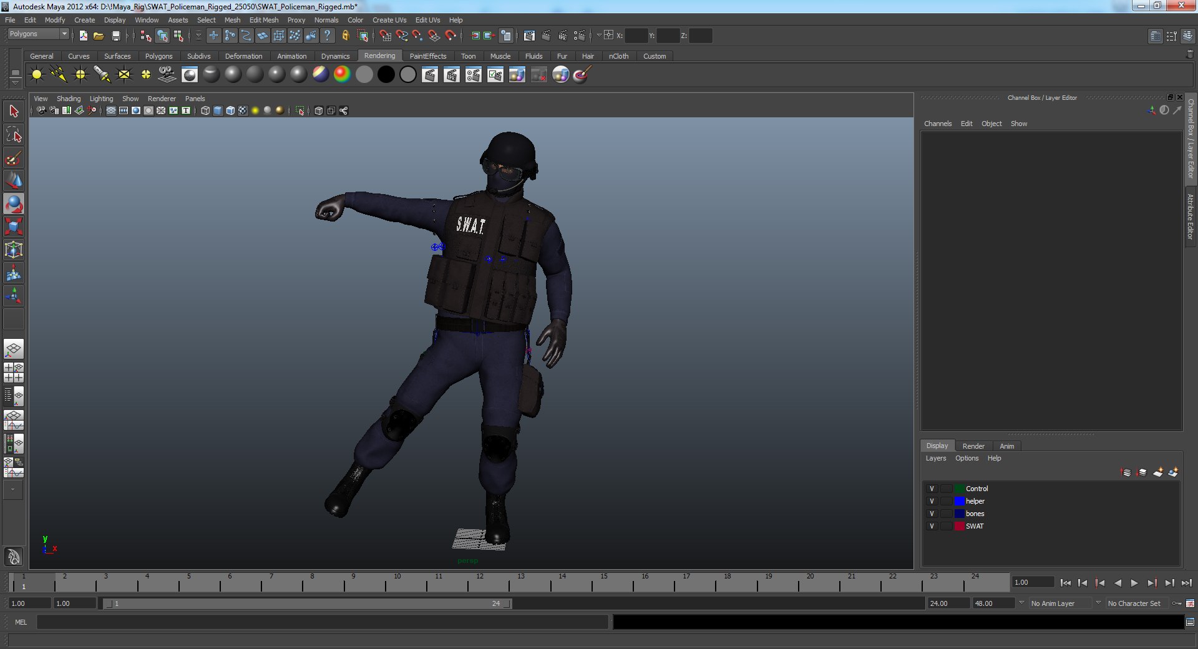Click the blue sphere tool in the left toolbox
Viewport: 1198px width, 649px height.
coord(14,204)
